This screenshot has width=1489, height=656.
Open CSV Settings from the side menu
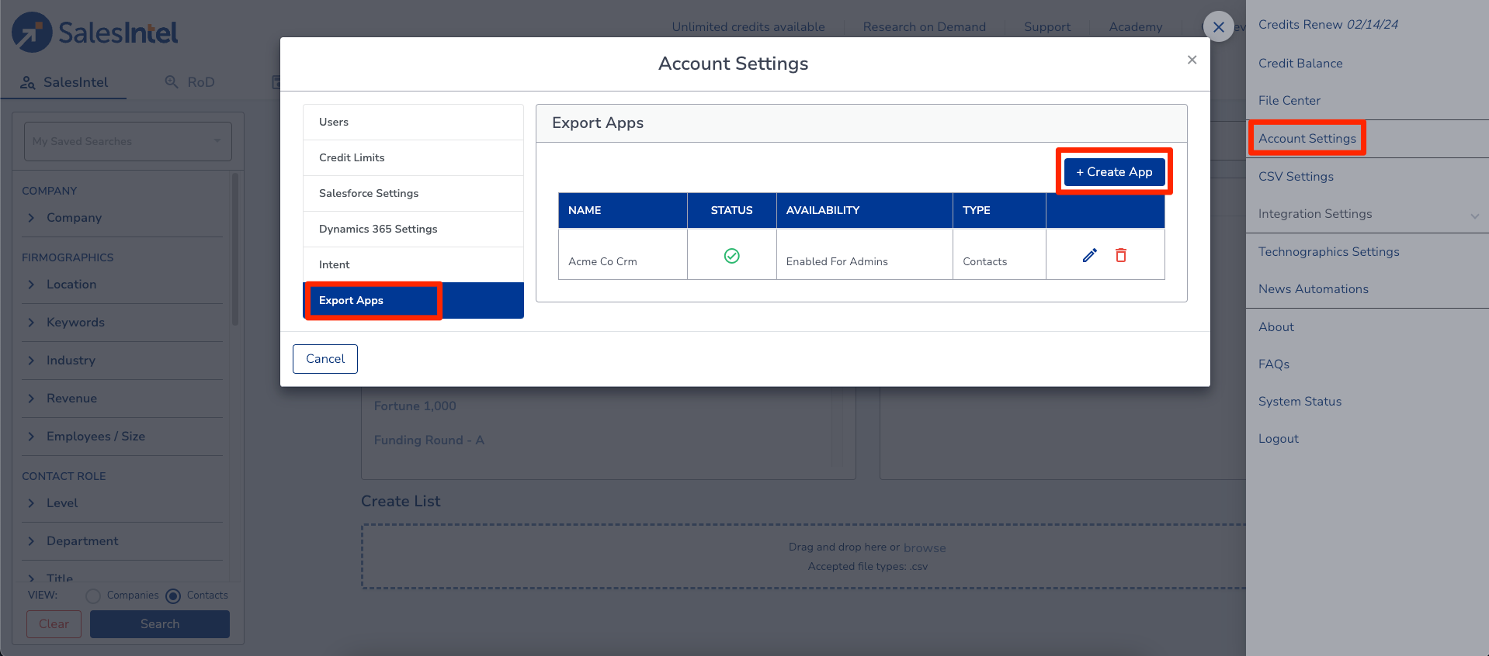click(x=1296, y=176)
